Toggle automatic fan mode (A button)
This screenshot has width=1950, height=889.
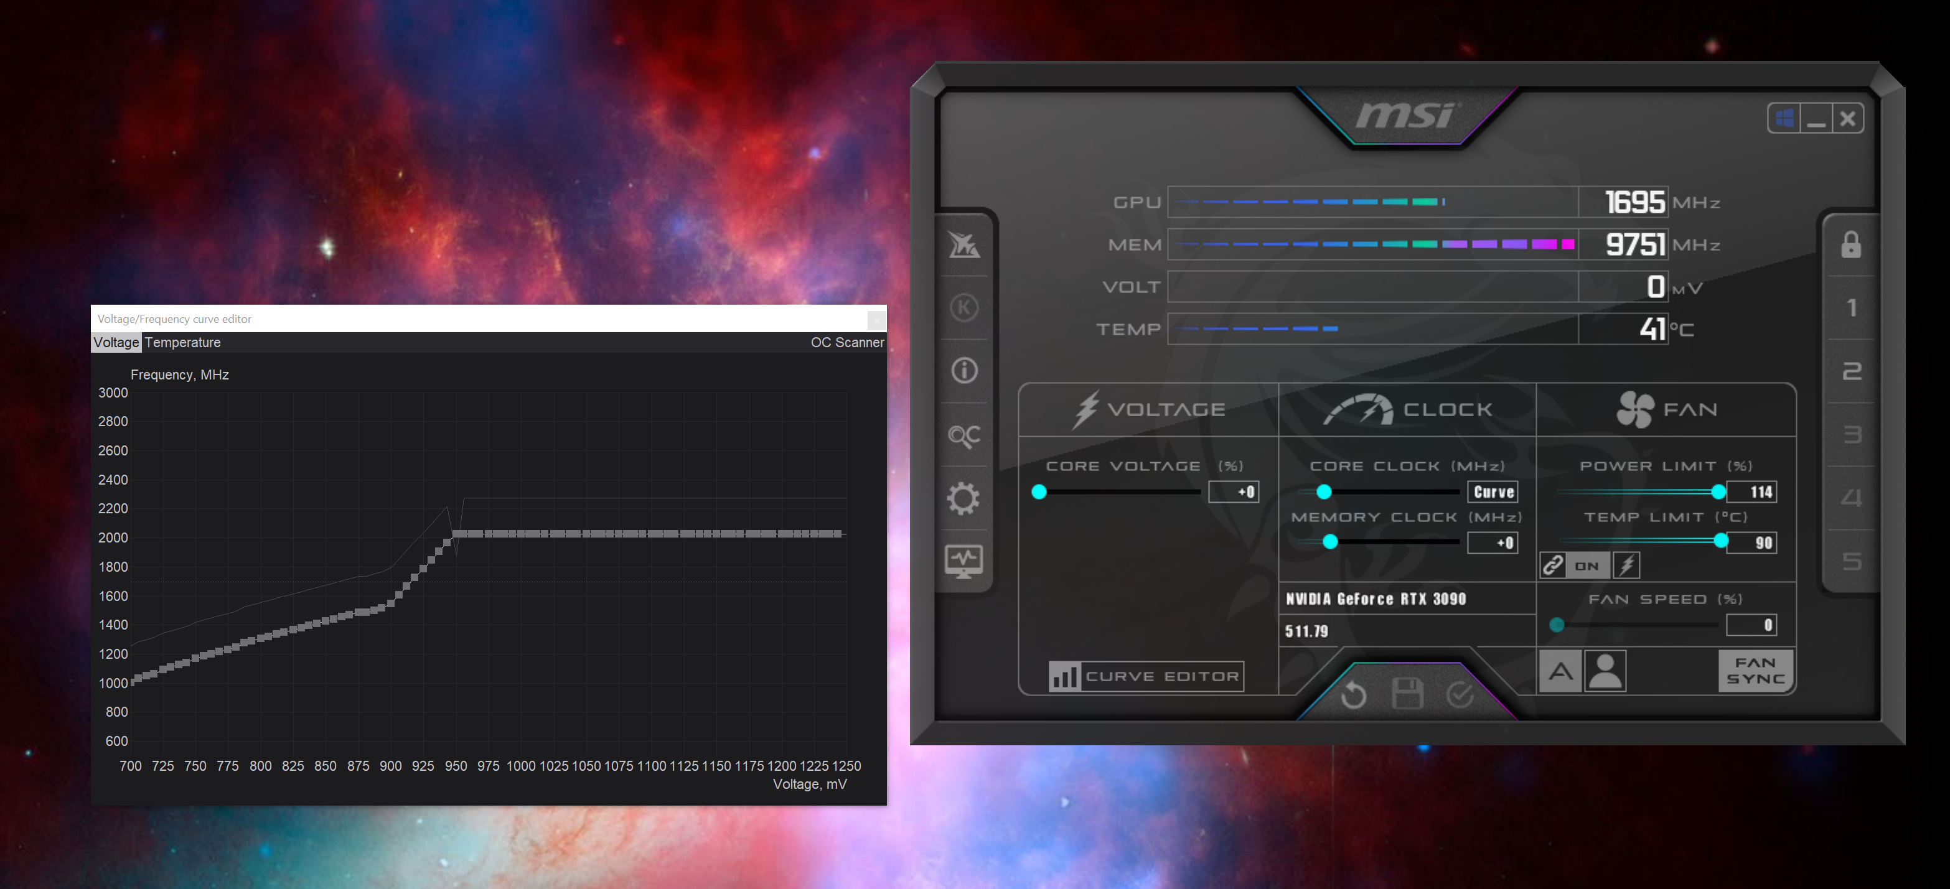pyautogui.click(x=1560, y=671)
